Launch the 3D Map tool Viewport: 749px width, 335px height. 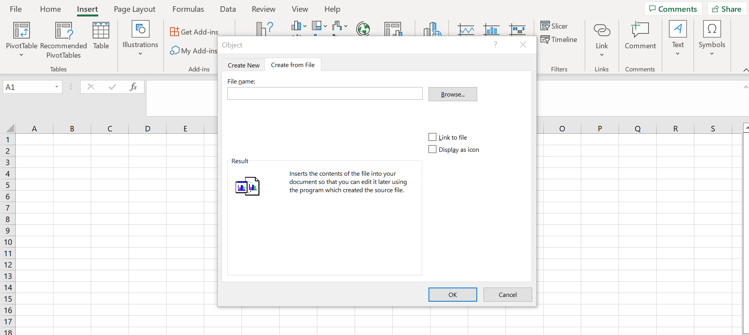click(x=432, y=29)
